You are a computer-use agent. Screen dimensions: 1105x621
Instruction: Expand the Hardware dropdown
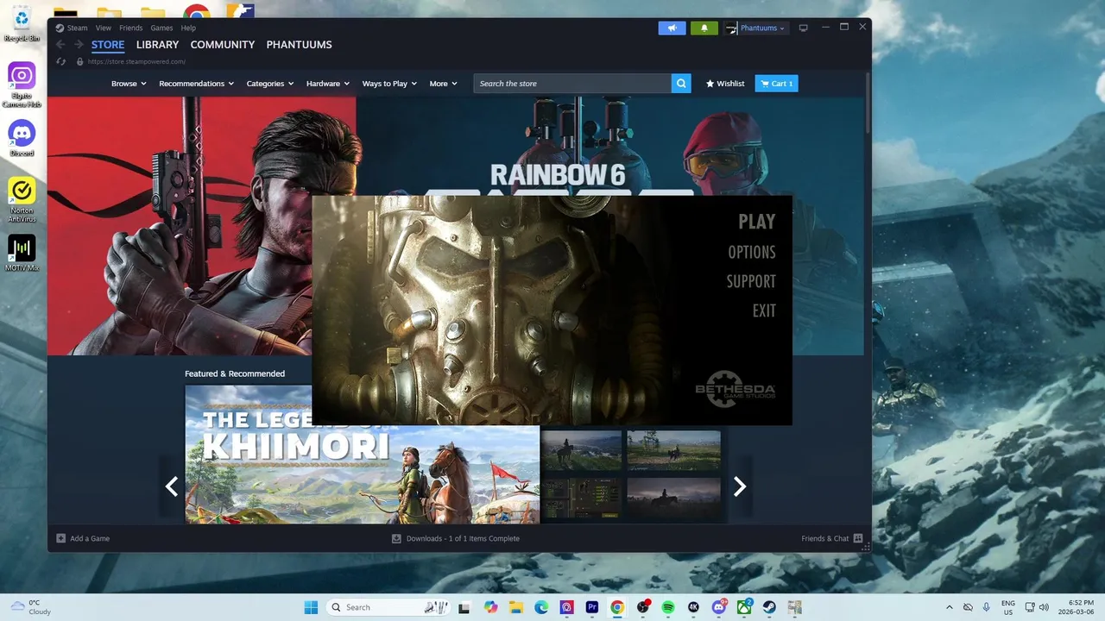tap(328, 84)
